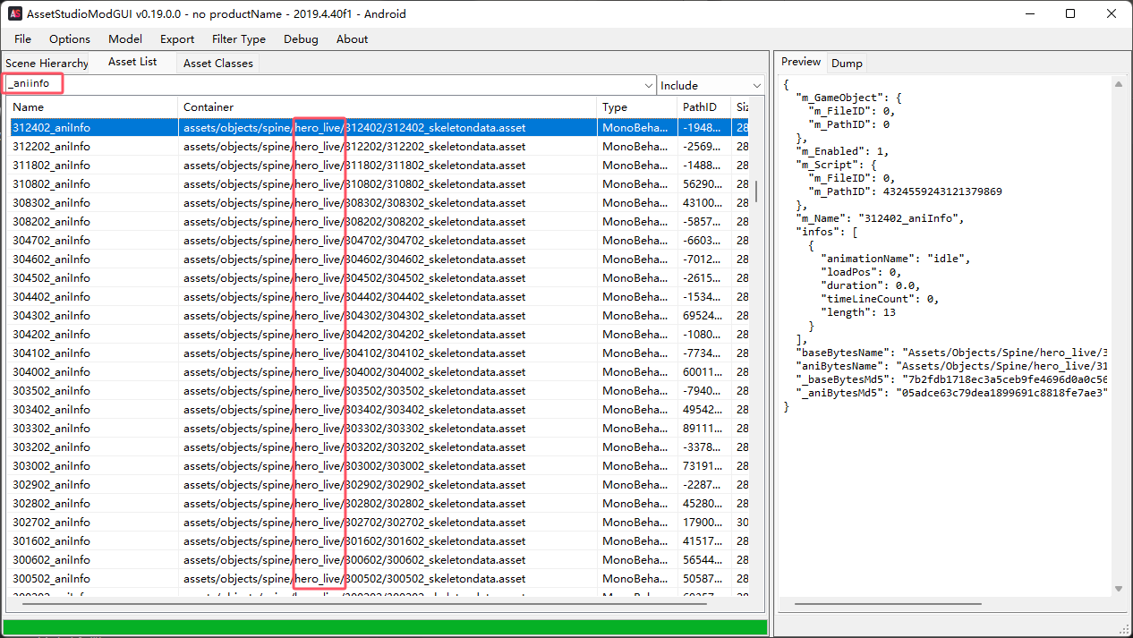Click MonoBehaviour type cell for 310802_aniInfo
The image size is (1133, 638).
[x=635, y=183]
